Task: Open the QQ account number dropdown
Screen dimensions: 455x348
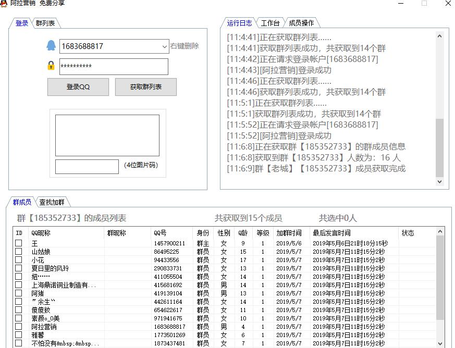Action: [x=164, y=46]
